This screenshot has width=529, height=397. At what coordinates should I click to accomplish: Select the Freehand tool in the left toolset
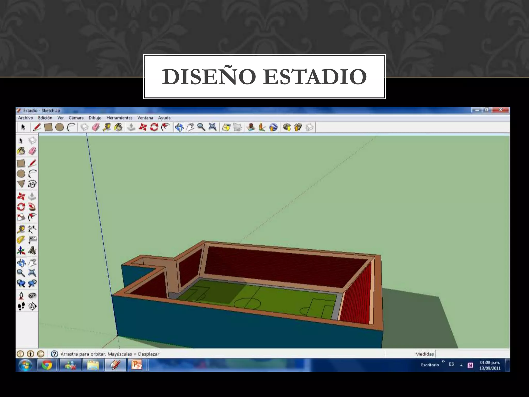pos(32,184)
